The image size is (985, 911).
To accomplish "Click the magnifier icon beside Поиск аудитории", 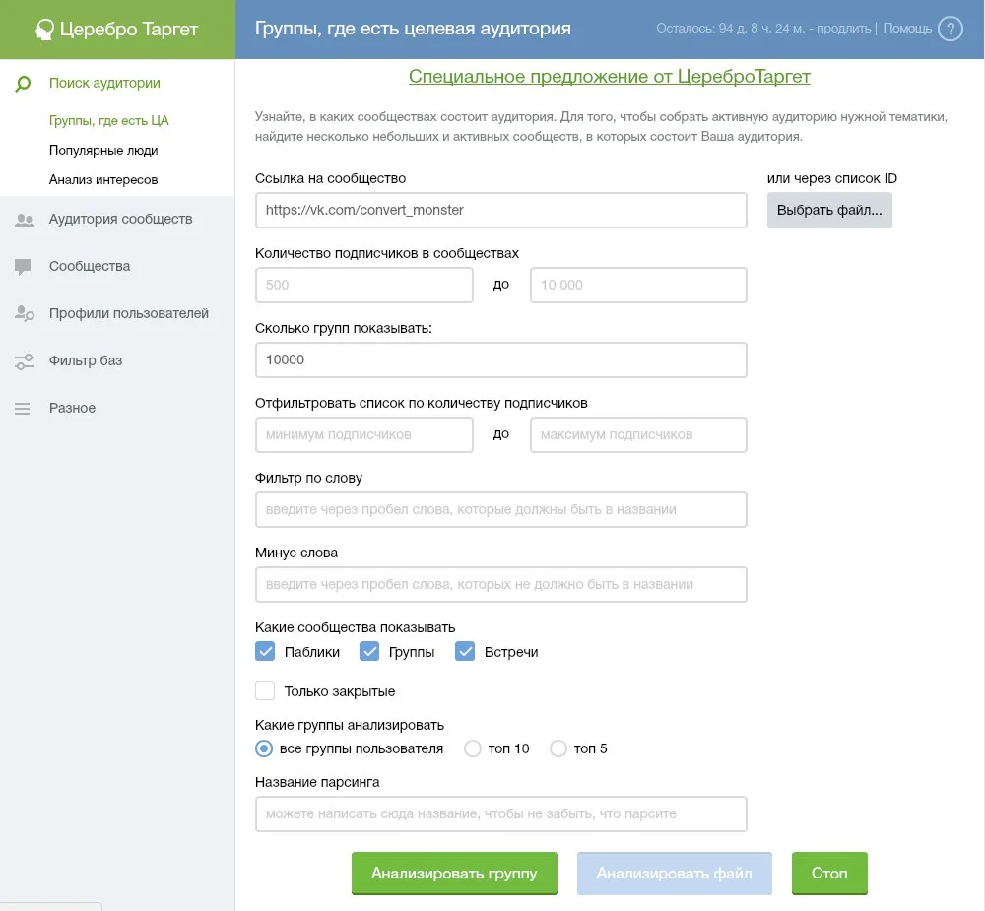I will point(24,84).
